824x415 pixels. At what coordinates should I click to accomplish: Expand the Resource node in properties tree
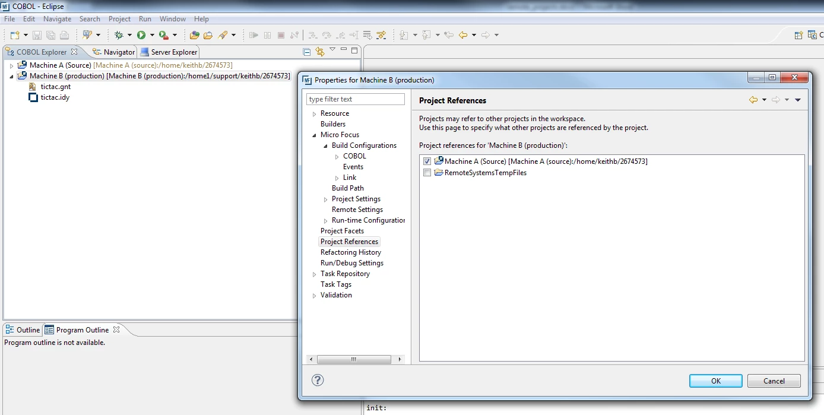point(314,114)
